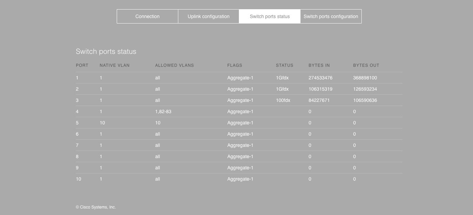
Task: Click the BYTES IN column header
Action: (320, 65)
